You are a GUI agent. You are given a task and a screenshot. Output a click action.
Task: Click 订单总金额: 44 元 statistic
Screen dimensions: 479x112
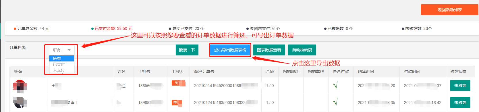pos(32,28)
